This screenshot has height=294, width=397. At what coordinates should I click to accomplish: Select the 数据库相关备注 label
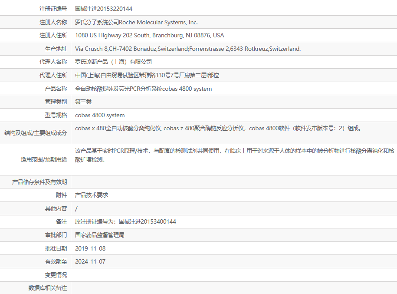[48, 288]
